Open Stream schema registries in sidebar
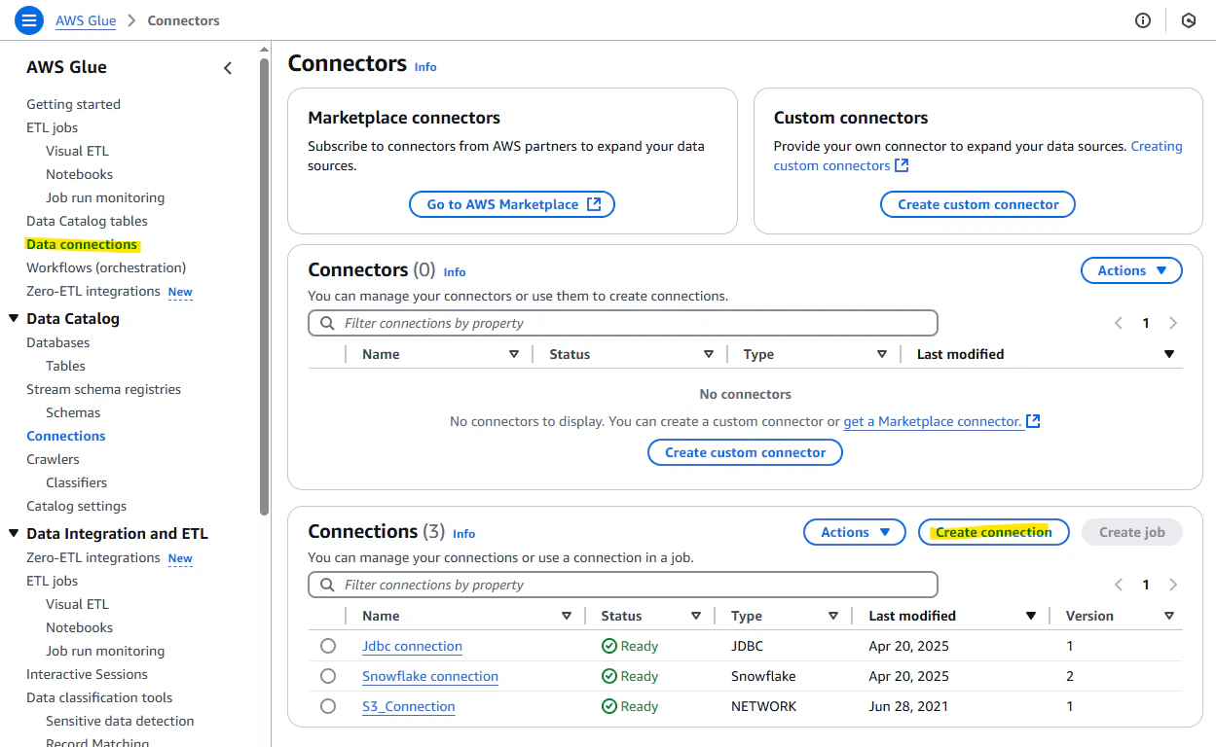The width and height of the screenshot is (1216, 747). (x=103, y=389)
